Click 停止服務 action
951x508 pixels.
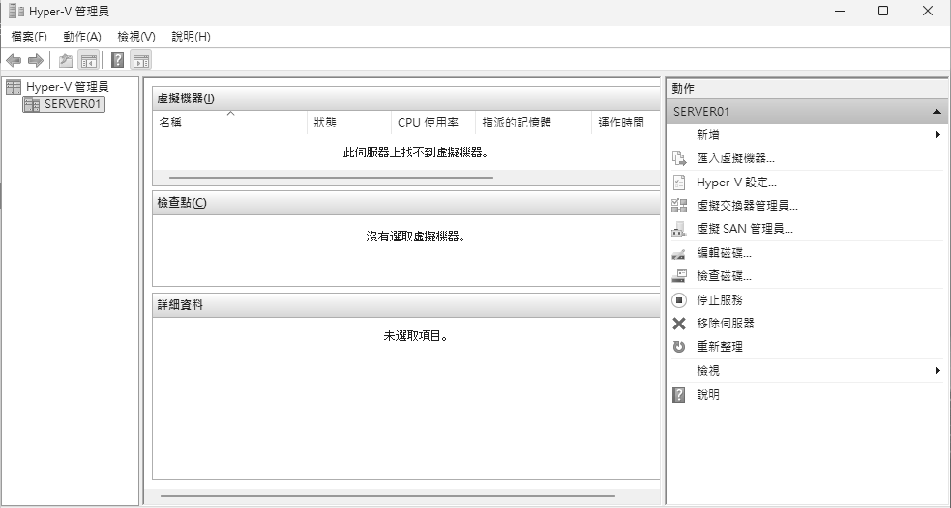[x=720, y=300]
